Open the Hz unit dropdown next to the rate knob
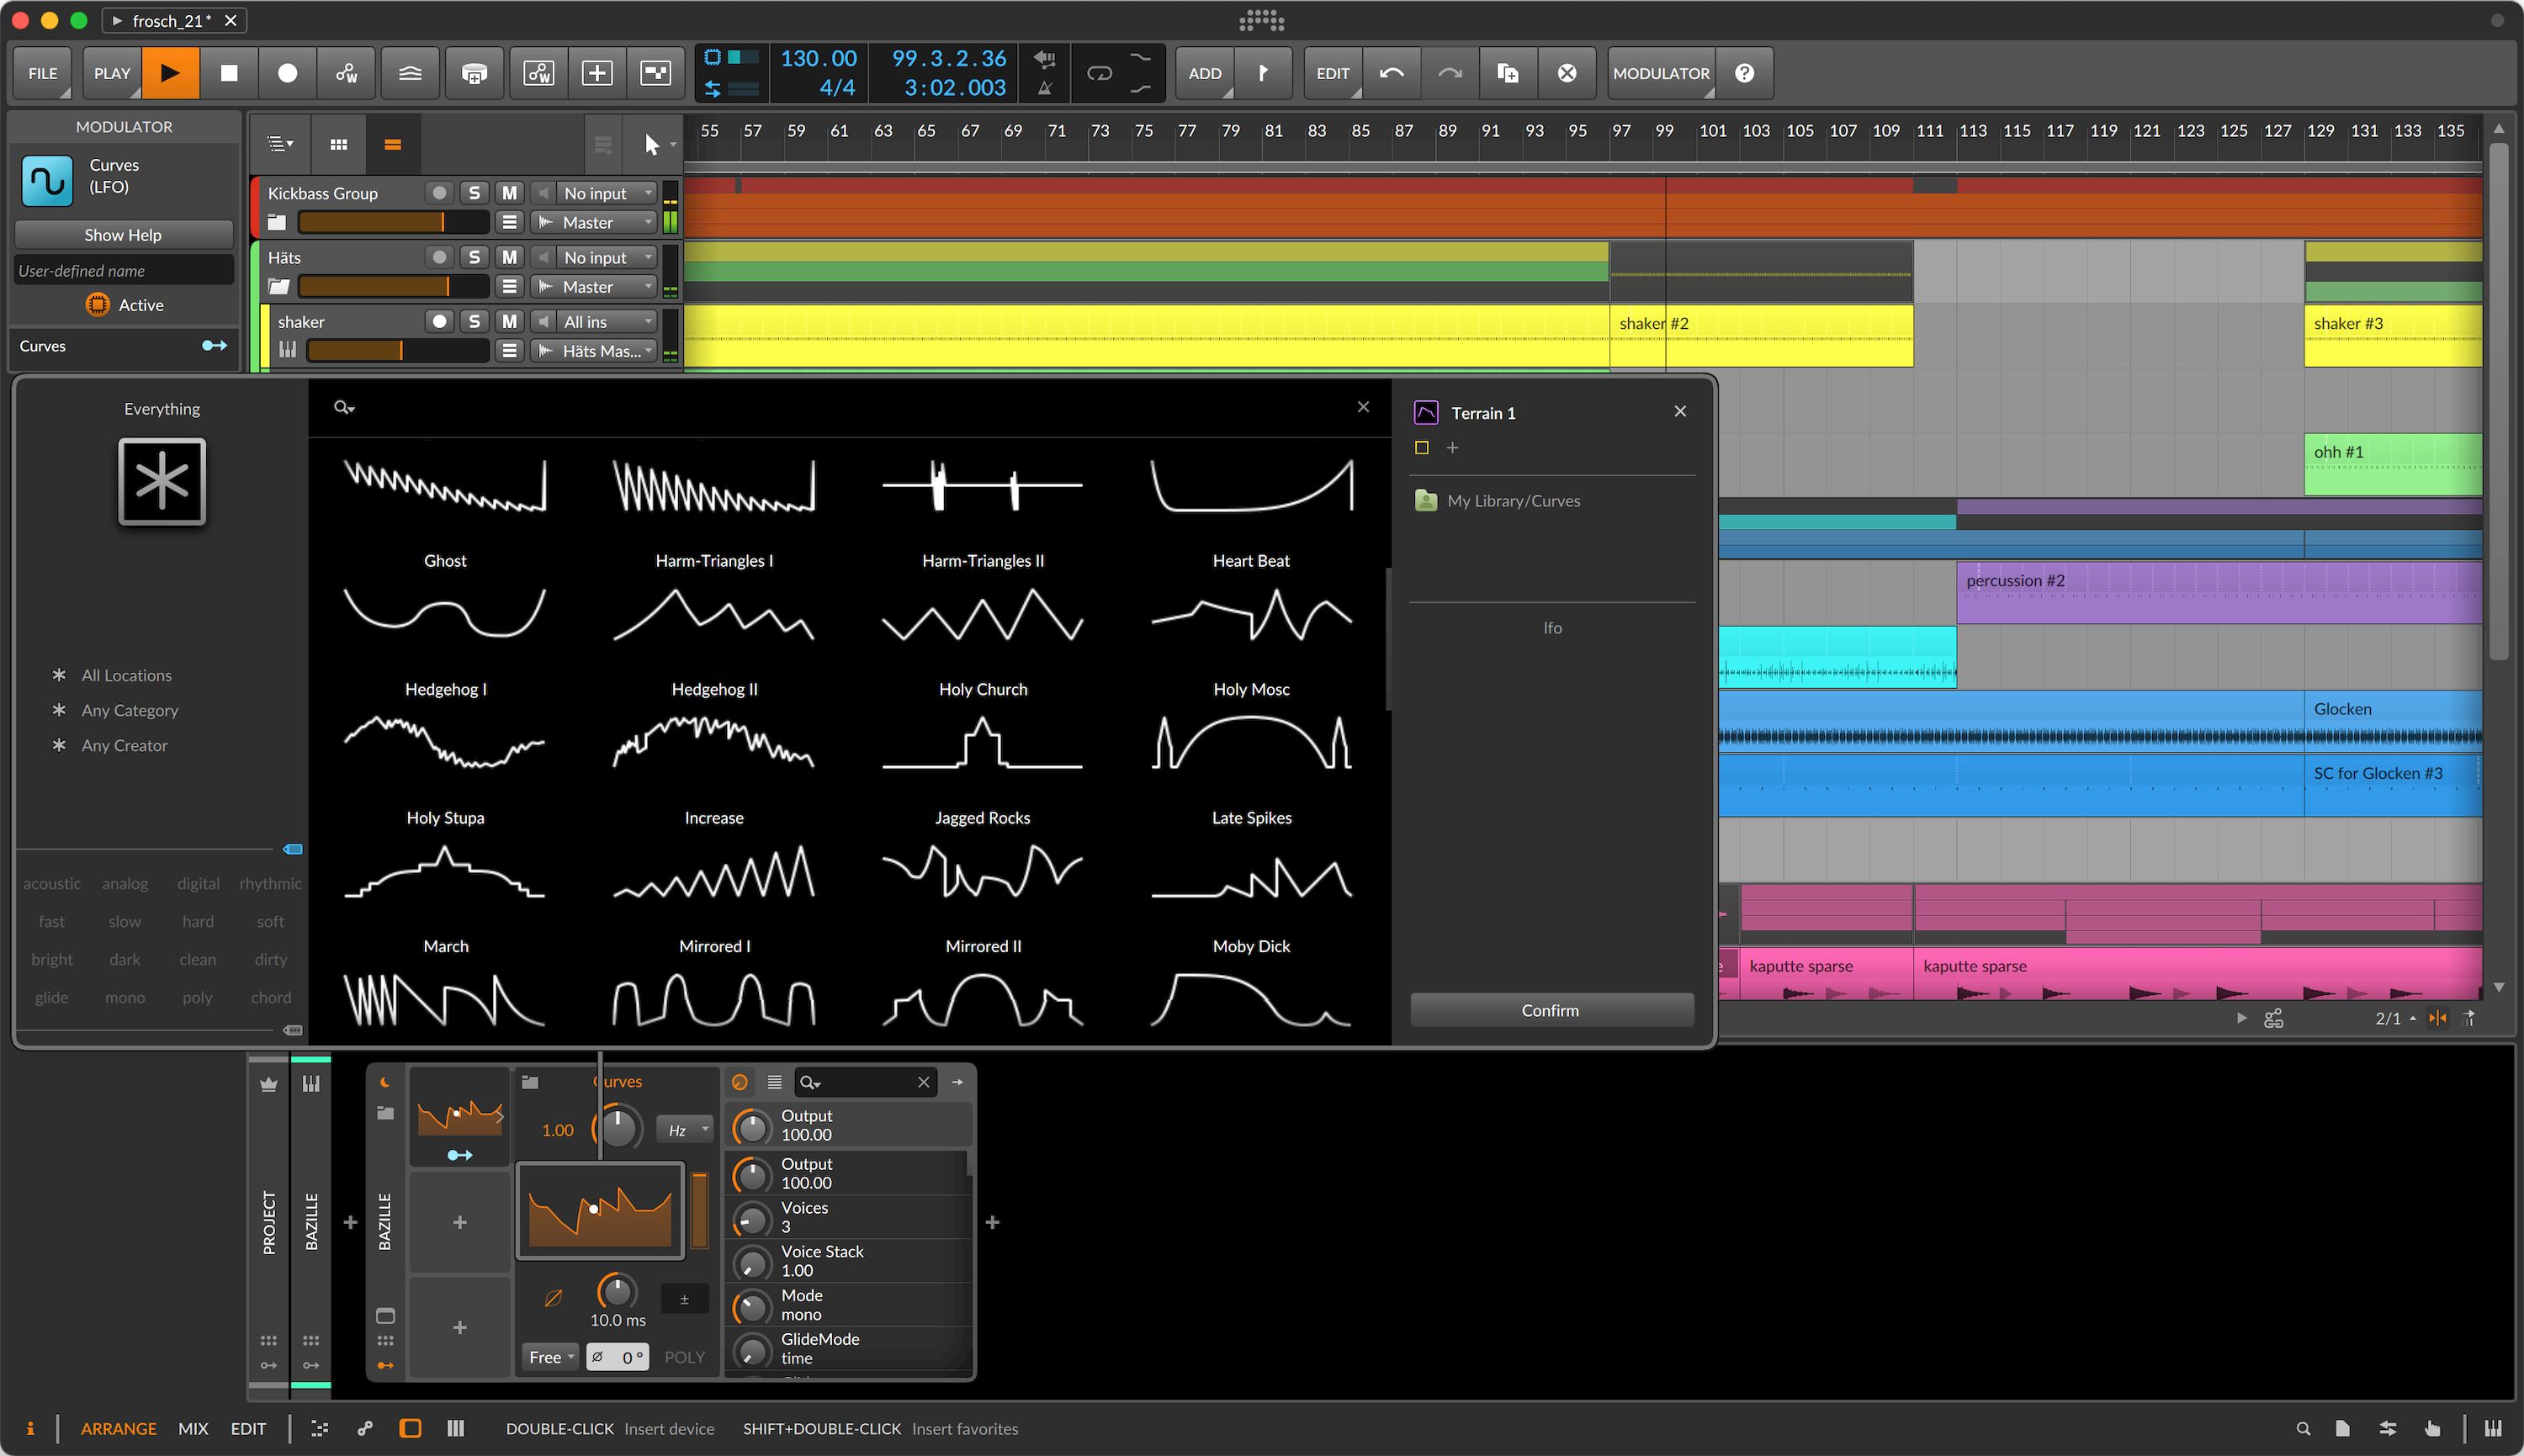This screenshot has width=2524, height=1456. pyautogui.click(x=683, y=1128)
